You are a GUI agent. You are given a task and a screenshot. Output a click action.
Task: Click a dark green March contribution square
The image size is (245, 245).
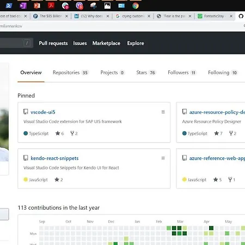[174, 228]
